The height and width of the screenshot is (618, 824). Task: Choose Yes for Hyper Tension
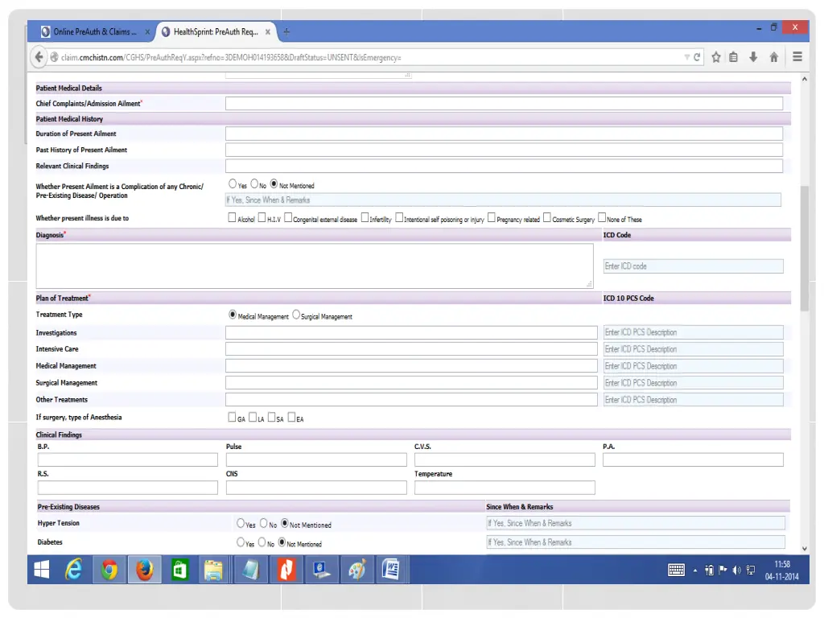(241, 523)
